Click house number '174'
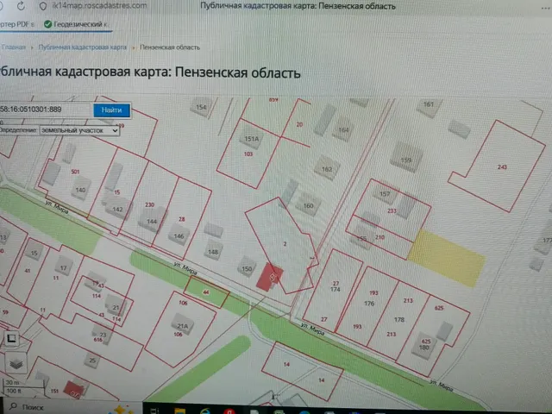The height and width of the screenshot is (414, 552). (336, 290)
